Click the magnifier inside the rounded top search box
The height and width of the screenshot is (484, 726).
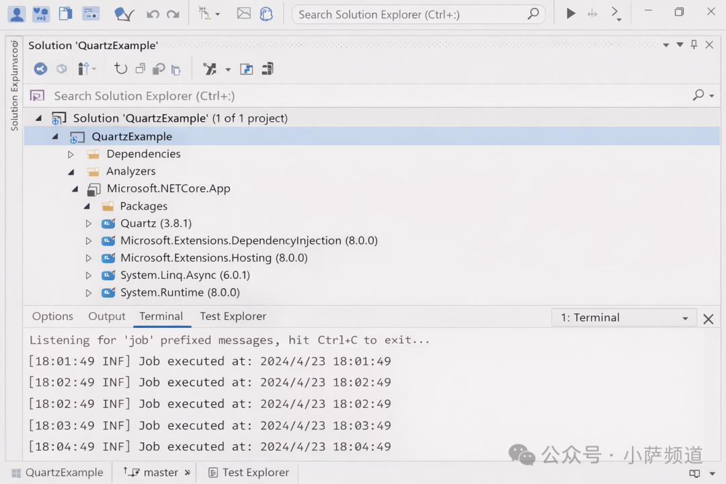click(533, 14)
